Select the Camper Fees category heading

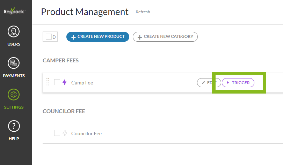point(61,61)
